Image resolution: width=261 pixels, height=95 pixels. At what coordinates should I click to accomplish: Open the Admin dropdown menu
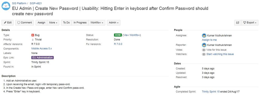click(114, 23)
